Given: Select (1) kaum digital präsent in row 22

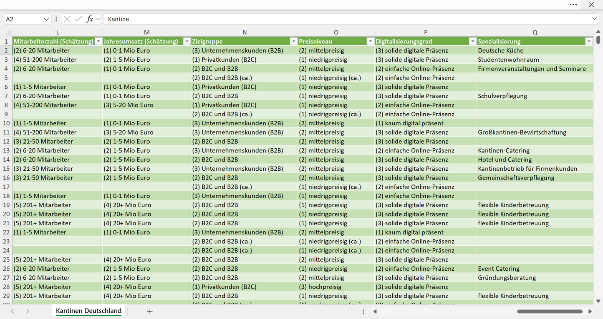Looking at the screenshot, I should [426, 232].
